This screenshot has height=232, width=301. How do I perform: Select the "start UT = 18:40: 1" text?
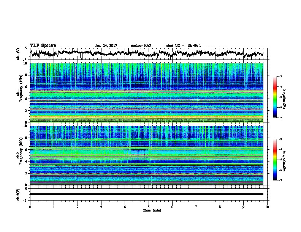[184, 45]
